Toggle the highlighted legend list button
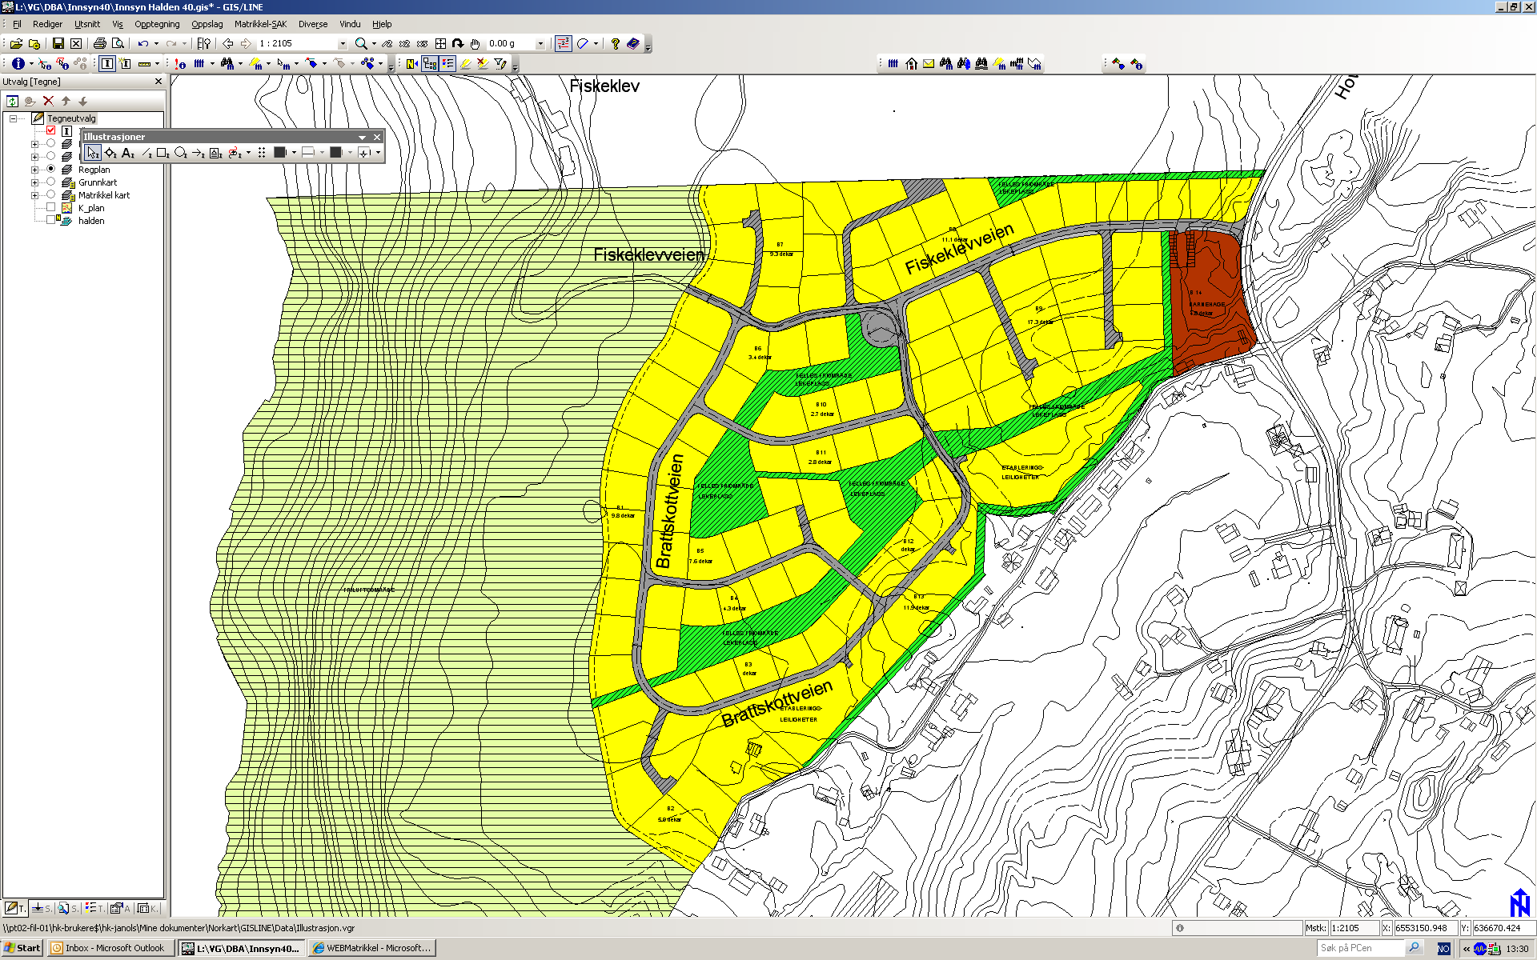Image resolution: width=1537 pixels, height=960 pixels. [447, 63]
